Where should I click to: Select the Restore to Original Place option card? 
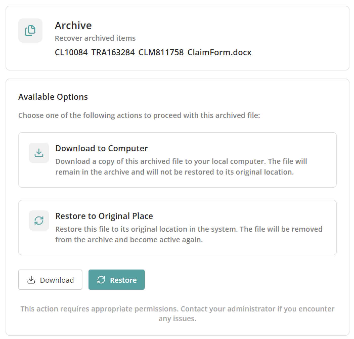tap(178, 228)
